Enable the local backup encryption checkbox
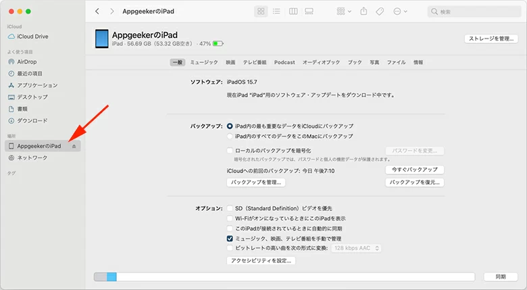This screenshot has width=527, height=290. click(x=230, y=150)
